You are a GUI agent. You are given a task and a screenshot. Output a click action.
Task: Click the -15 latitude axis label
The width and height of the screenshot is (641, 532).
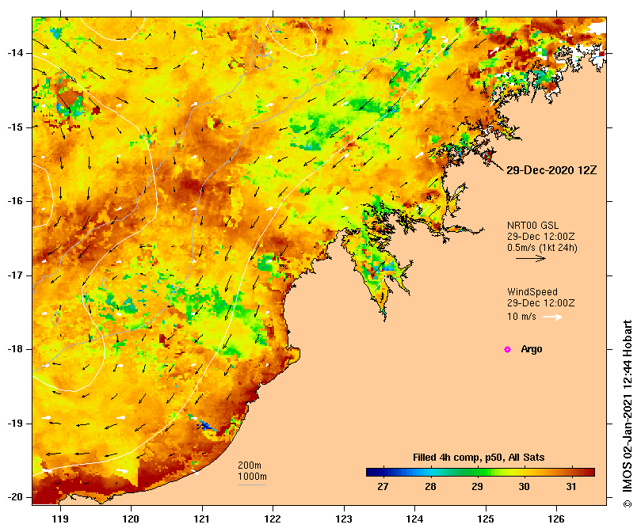coord(15,127)
